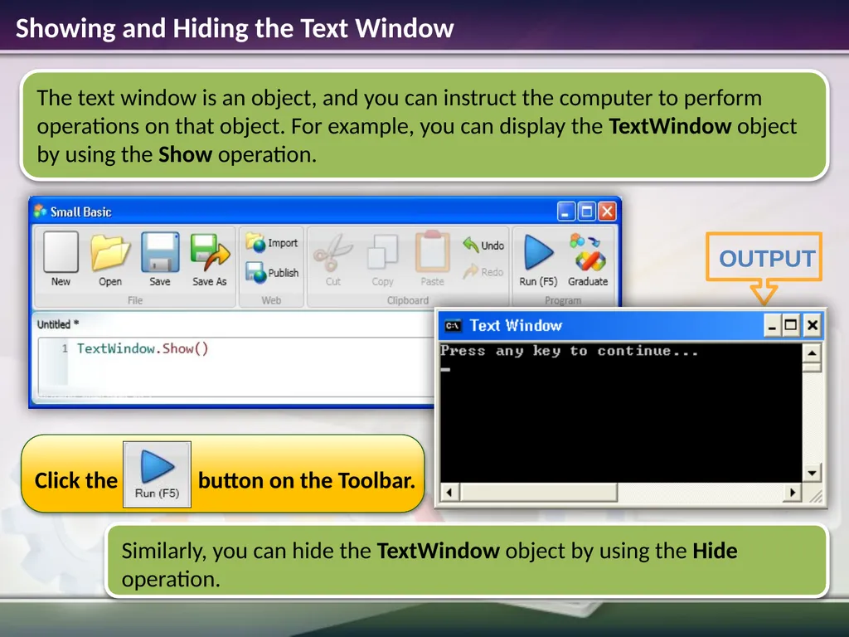
Task: Click the Graduate icon in the toolbar
Action: (588, 259)
